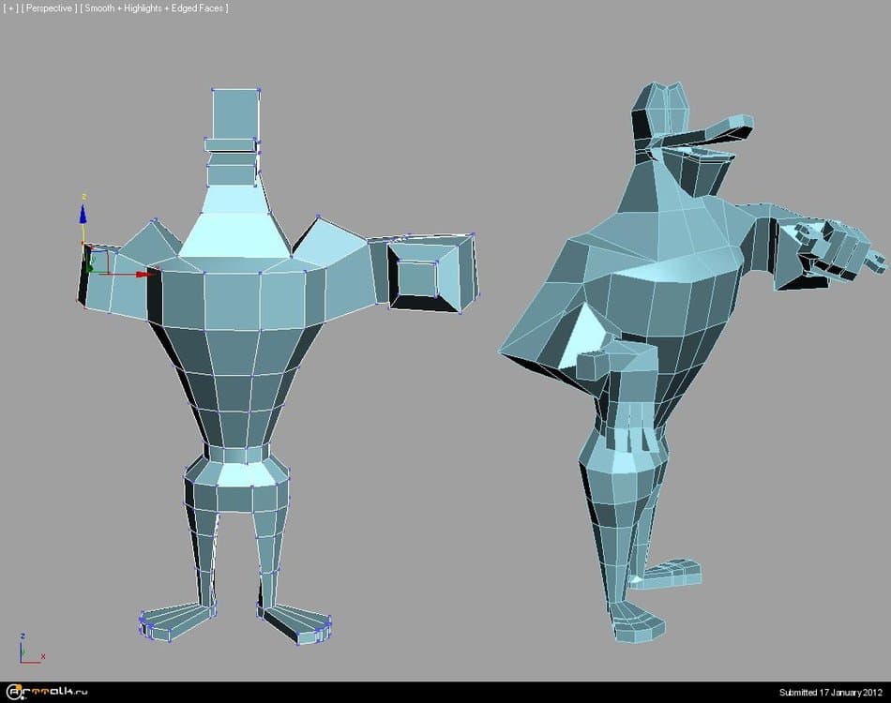Click the blue Z-axis gizmo arrow
This screenshot has height=703, width=891.
[x=83, y=214]
